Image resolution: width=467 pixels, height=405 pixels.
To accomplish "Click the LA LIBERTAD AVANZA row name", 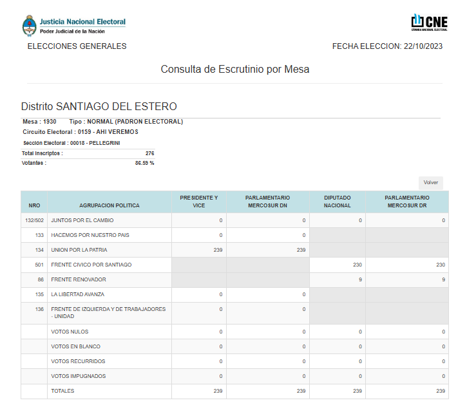I will tap(78, 294).
